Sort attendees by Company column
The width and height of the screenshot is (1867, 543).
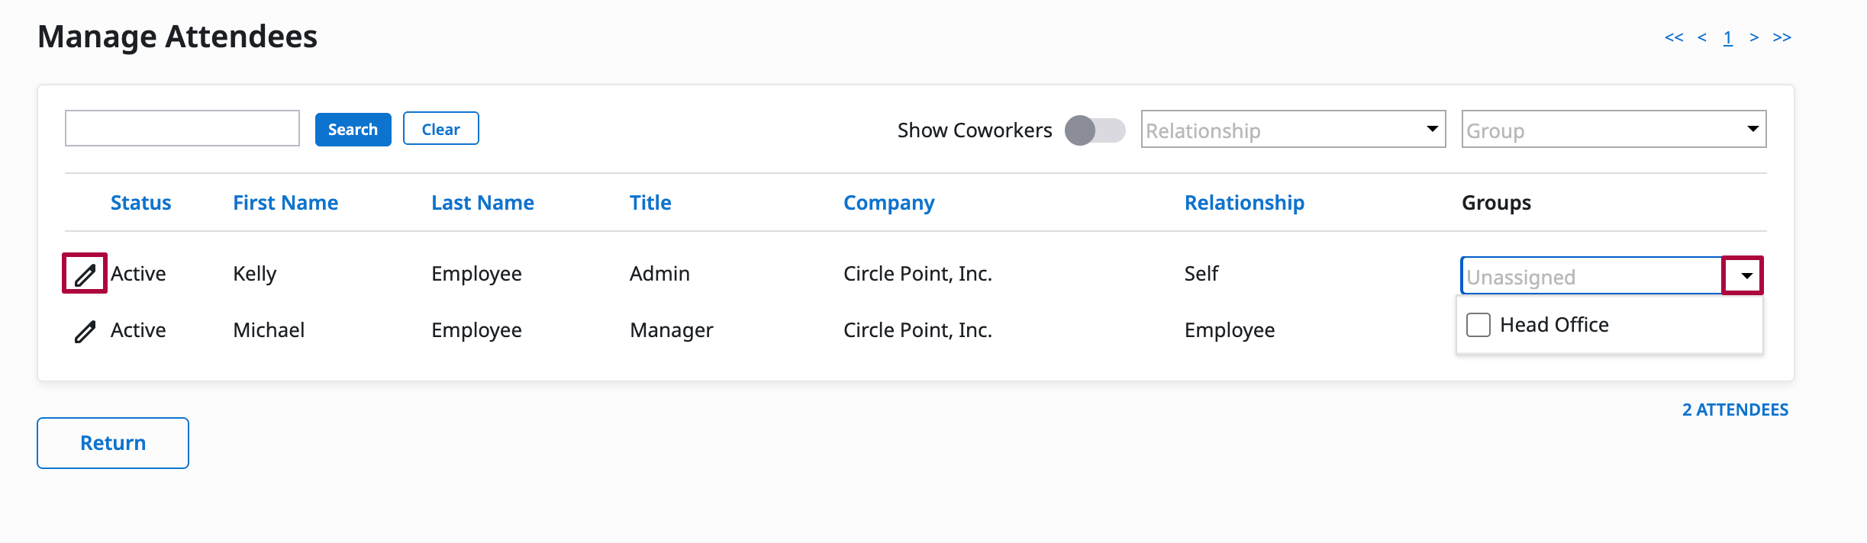click(x=888, y=203)
